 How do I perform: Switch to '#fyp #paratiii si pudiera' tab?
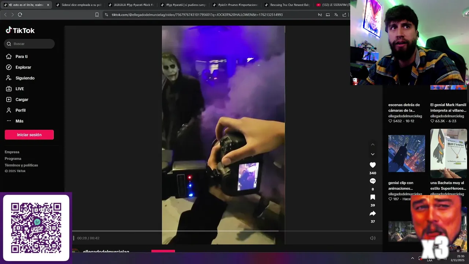click(x=183, y=5)
